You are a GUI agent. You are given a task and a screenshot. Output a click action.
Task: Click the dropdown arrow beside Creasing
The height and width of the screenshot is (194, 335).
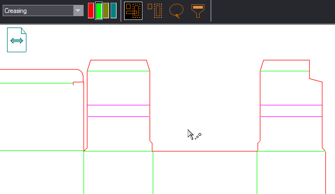click(x=78, y=11)
